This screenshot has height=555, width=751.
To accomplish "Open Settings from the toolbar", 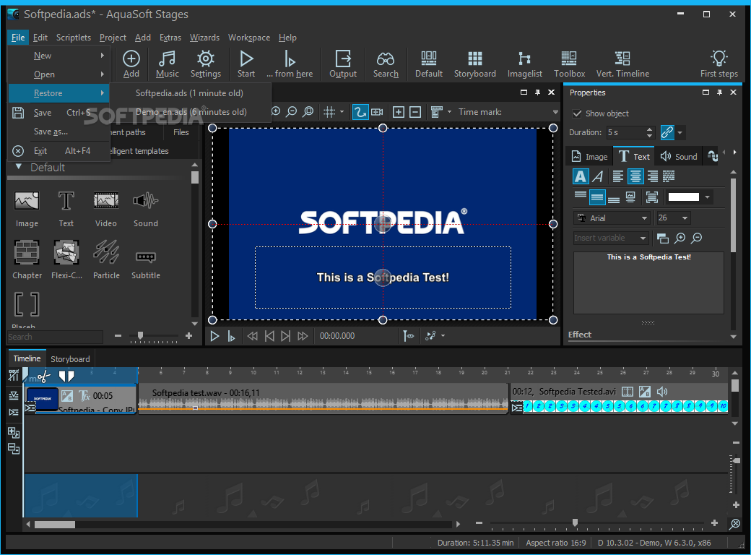I will pos(206,64).
